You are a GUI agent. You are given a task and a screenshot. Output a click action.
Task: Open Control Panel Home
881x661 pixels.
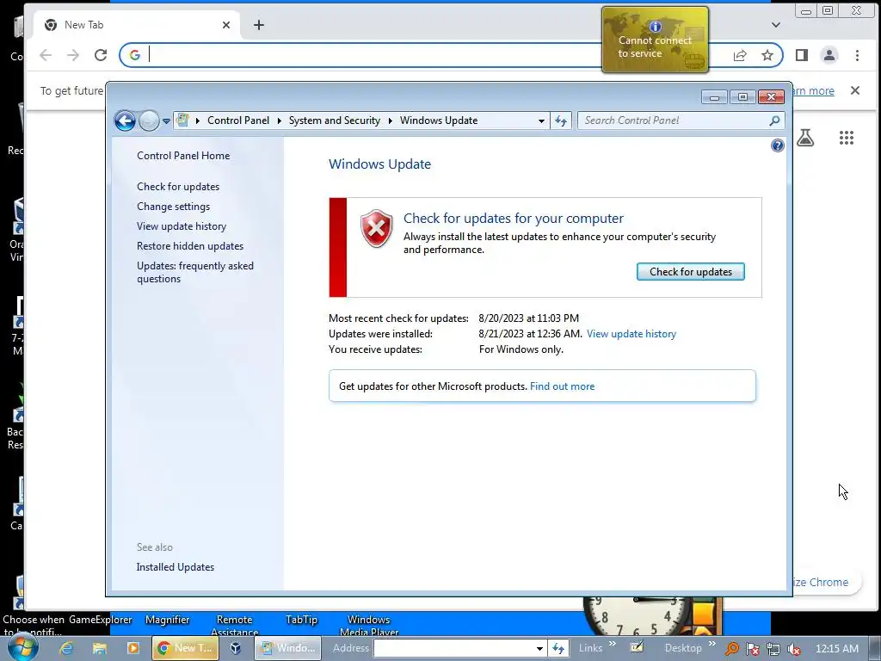click(183, 156)
